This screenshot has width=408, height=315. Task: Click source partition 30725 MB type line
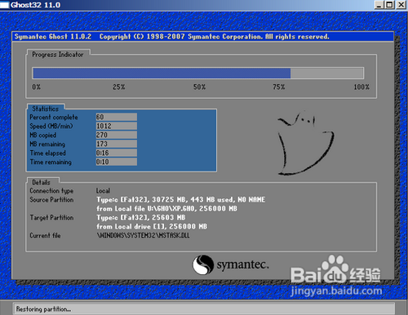(x=181, y=200)
